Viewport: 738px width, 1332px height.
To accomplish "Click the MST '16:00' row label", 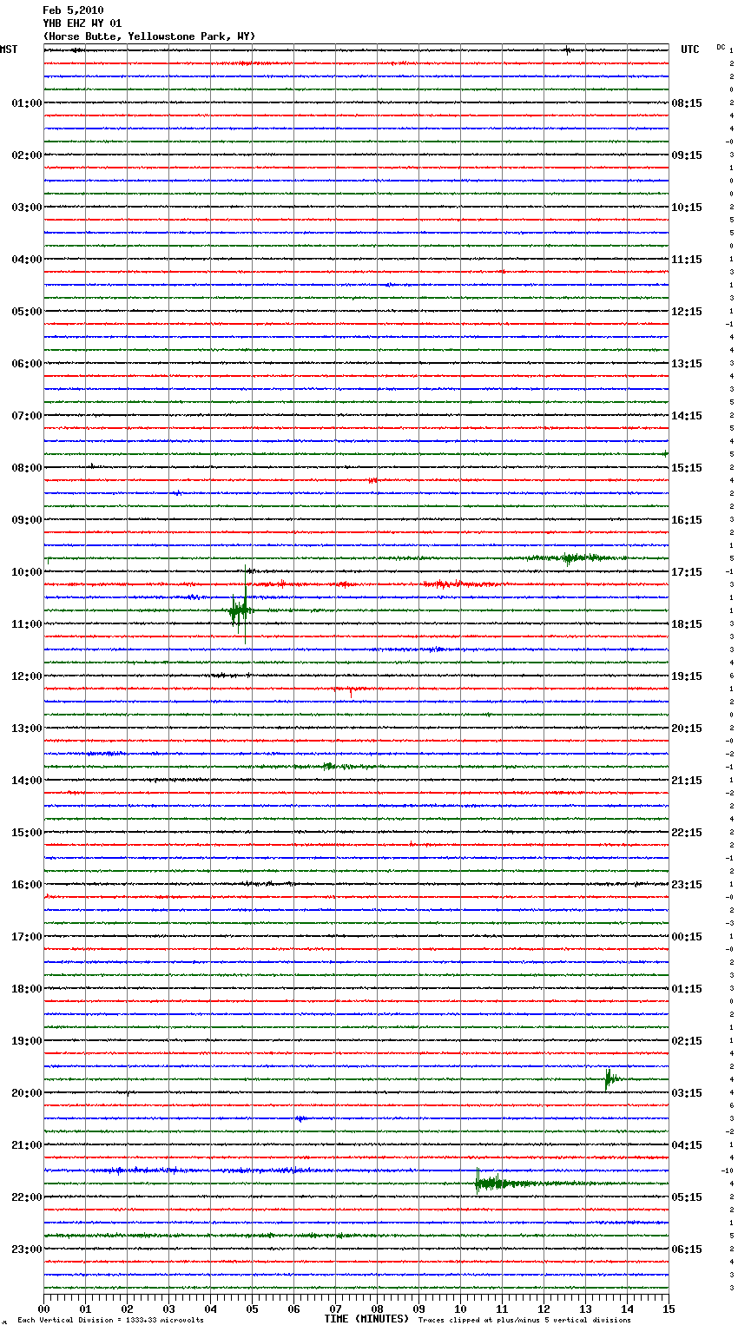I will (27, 885).
